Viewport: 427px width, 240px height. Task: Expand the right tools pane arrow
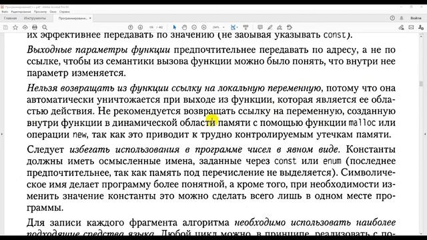coord(425,134)
